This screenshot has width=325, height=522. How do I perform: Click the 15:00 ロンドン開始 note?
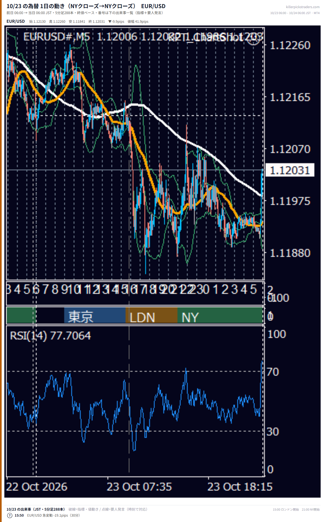286,510
